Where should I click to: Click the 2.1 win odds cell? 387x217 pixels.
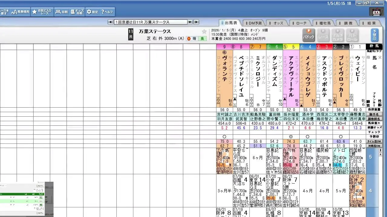pos(291,128)
